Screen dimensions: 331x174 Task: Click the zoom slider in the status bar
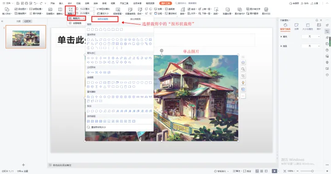pyautogui.click(x=312, y=171)
